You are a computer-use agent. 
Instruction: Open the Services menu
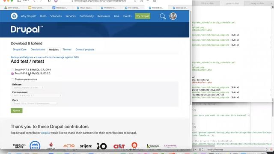[x=71, y=16]
